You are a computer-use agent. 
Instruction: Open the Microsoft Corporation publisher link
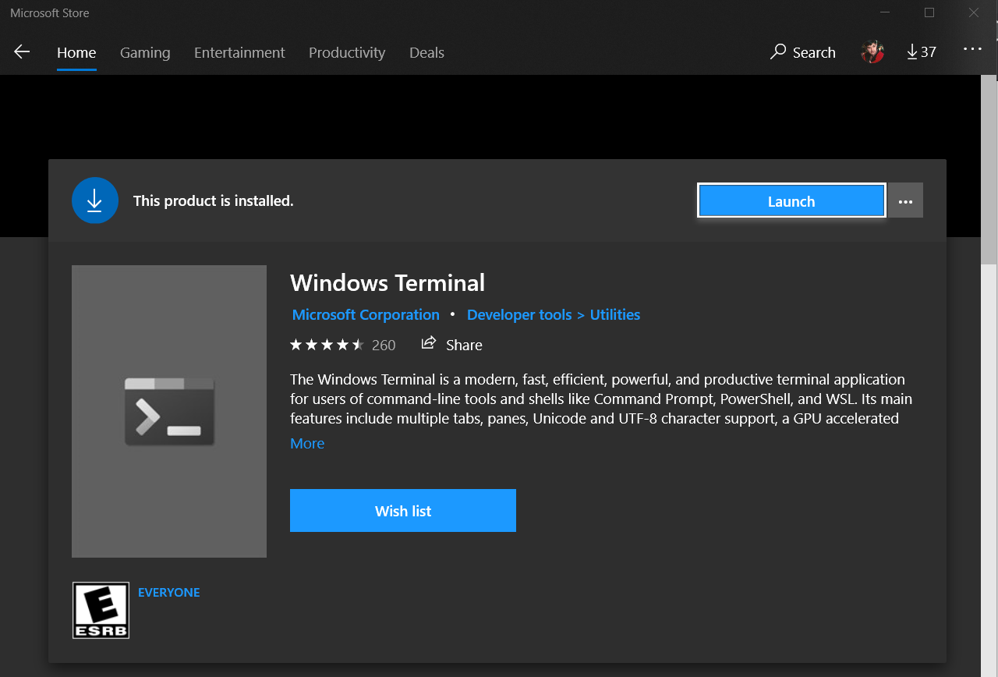click(366, 314)
